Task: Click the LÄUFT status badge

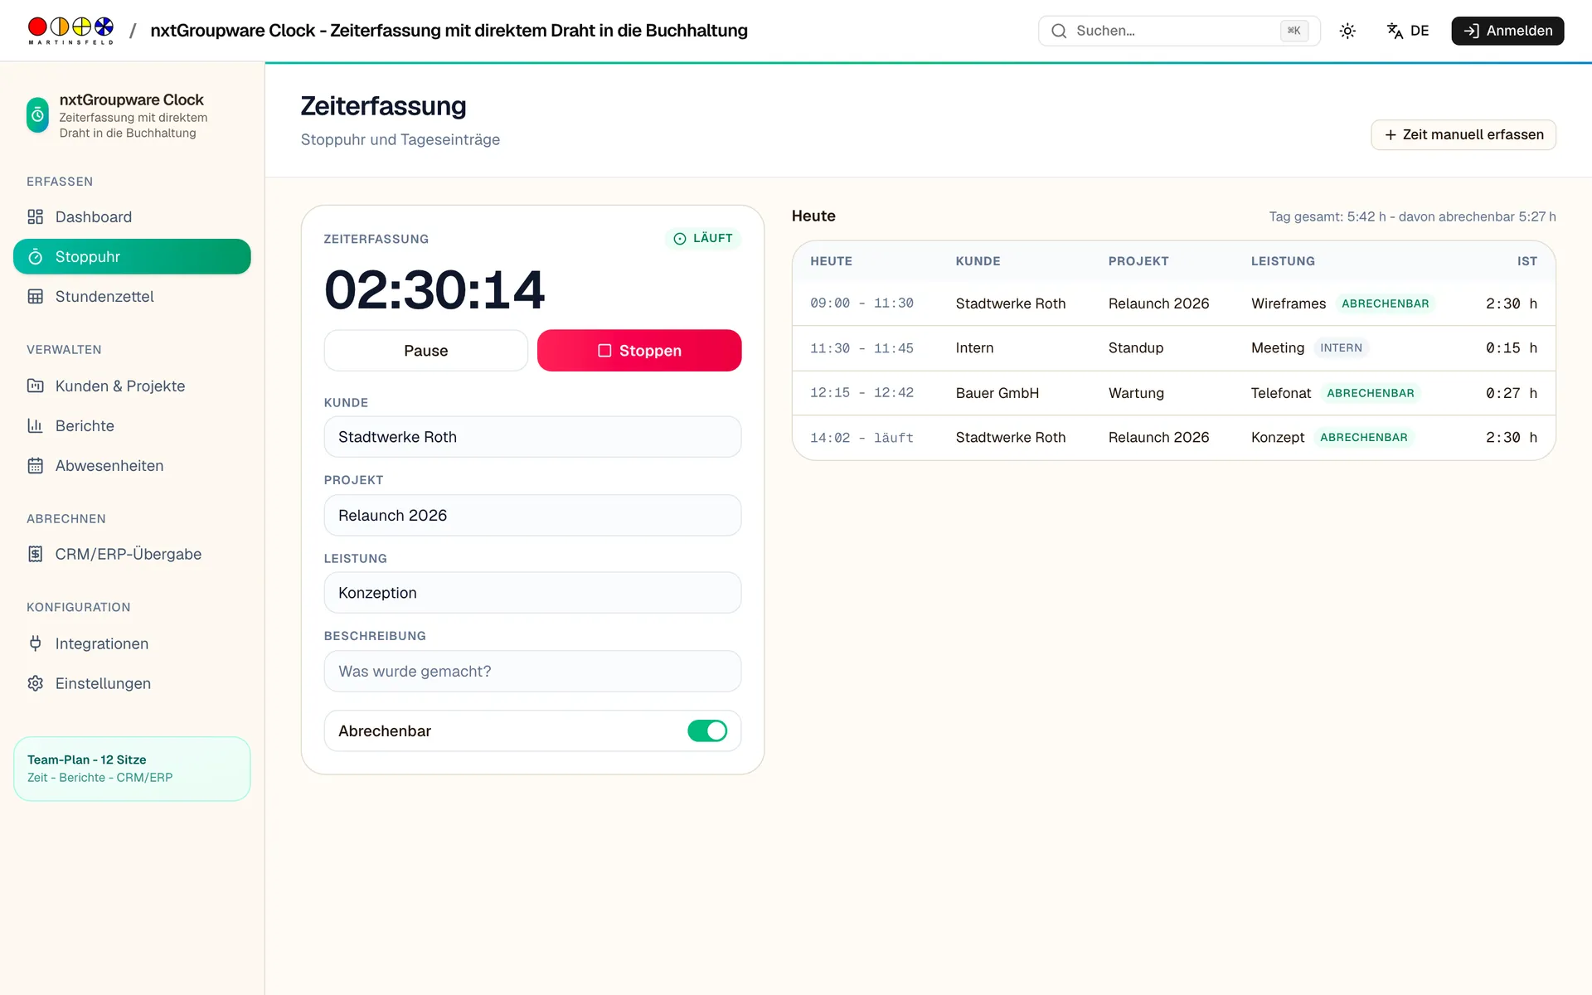Action: [x=703, y=238]
